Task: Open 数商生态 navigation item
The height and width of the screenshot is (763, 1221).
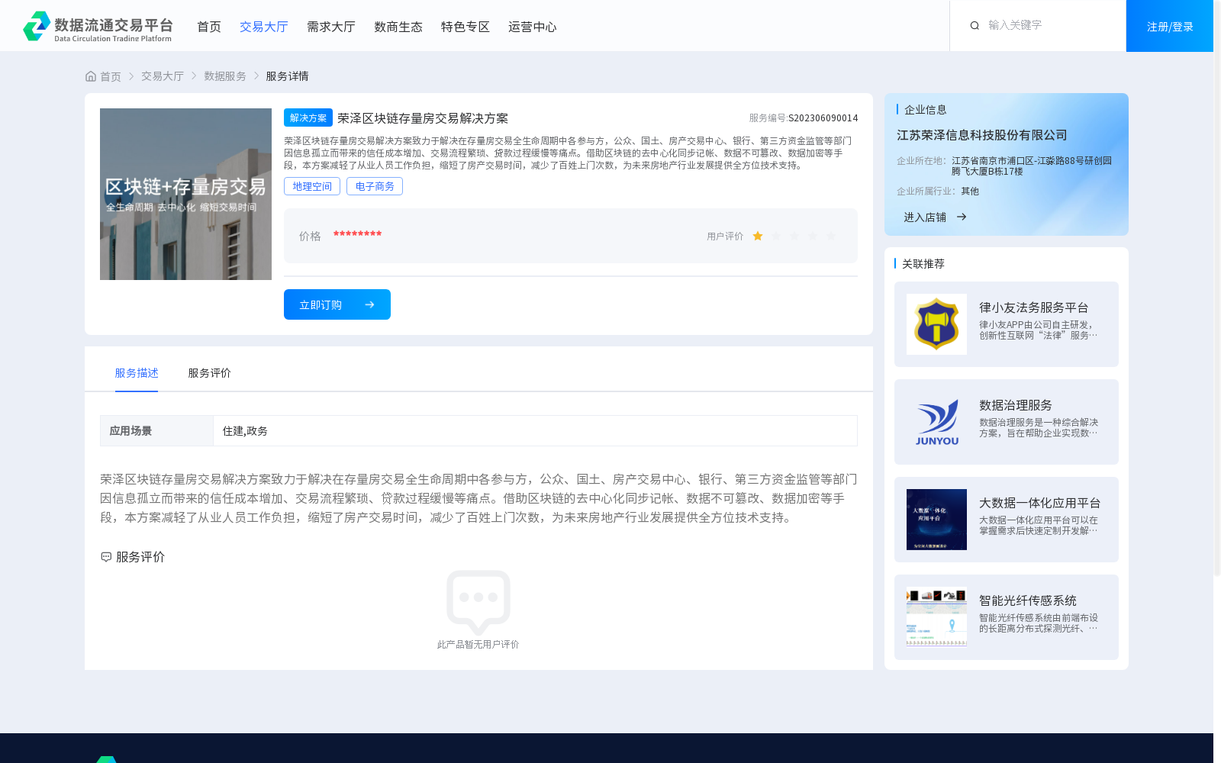Action: 398,27
